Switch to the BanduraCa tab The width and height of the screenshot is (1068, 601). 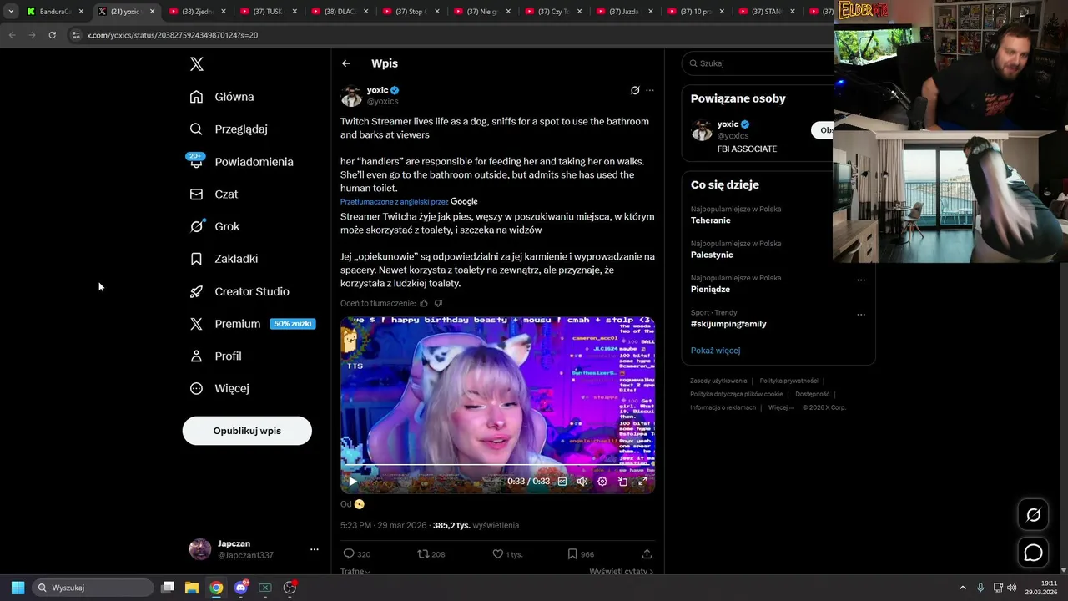(55, 12)
